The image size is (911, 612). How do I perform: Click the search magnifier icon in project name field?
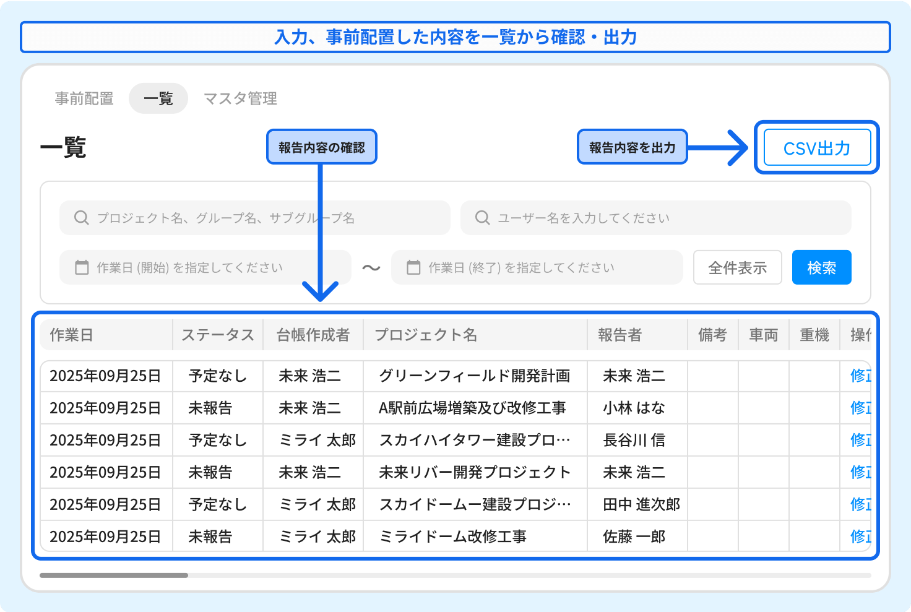(x=81, y=218)
